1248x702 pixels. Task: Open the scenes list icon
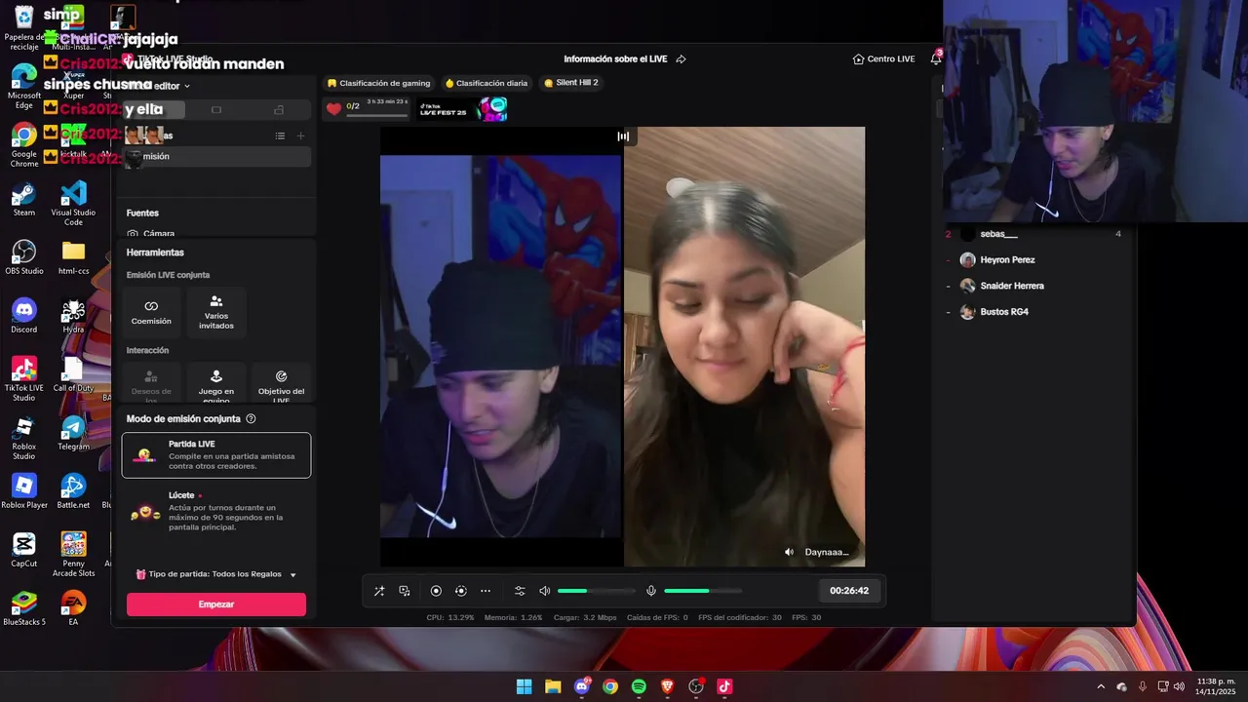pos(280,136)
